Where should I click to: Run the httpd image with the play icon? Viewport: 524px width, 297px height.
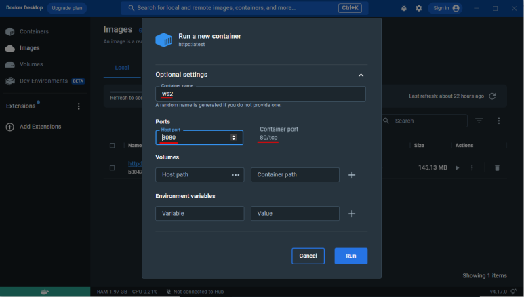pos(457,168)
